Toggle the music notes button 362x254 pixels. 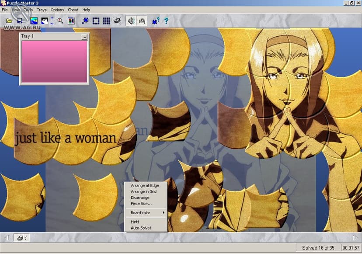(x=142, y=21)
